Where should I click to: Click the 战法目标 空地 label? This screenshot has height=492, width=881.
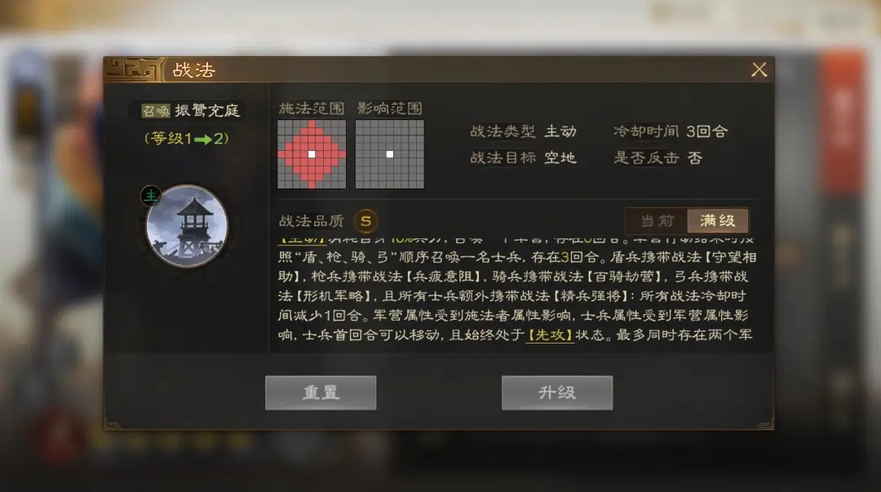click(x=523, y=158)
